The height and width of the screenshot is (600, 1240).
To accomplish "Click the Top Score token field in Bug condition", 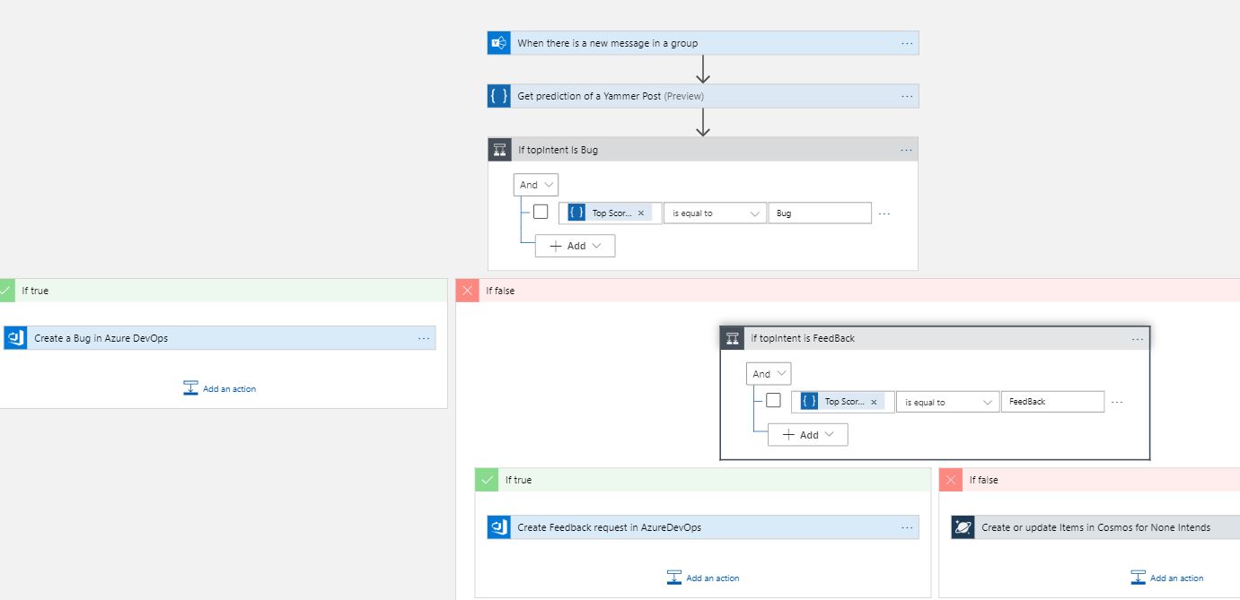I will click(x=611, y=213).
